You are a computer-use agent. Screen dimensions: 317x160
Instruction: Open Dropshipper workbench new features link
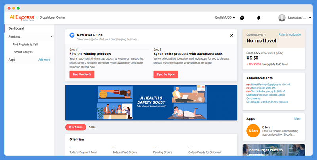(x=267, y=102)
